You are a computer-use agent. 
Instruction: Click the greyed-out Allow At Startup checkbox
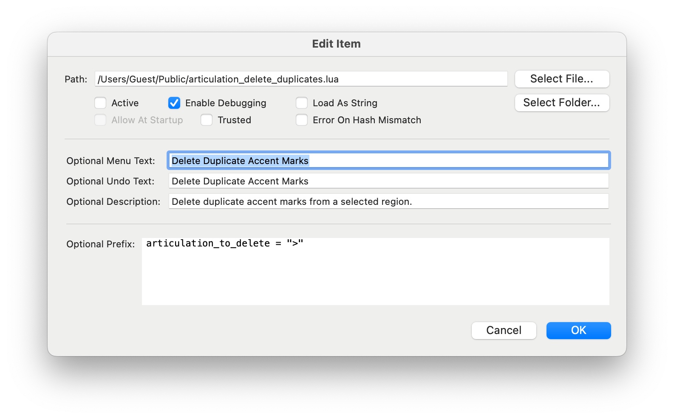100,120
